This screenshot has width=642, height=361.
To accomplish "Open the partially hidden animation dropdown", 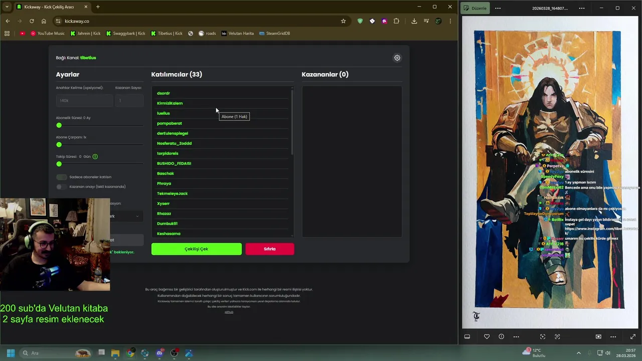I will (126, 216).
